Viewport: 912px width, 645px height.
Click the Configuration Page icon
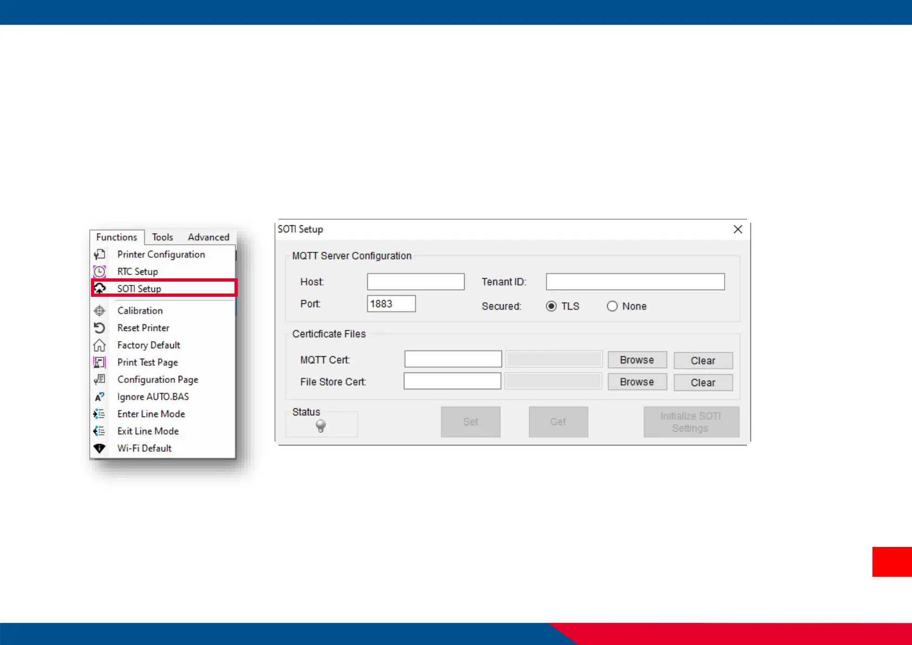coord(100,380)
